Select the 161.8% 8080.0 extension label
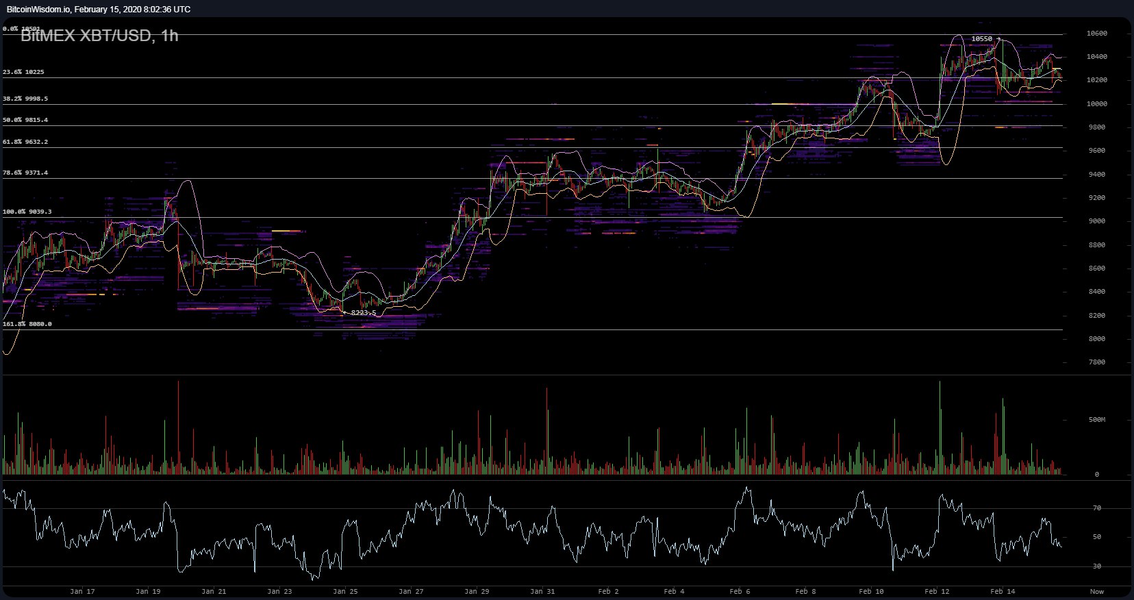The height and width of the screenshot is (600, 1134). tap(27, 324)
